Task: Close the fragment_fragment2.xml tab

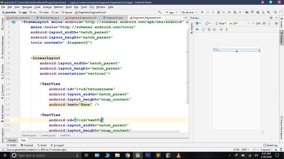Action: [x=163, y=18]
